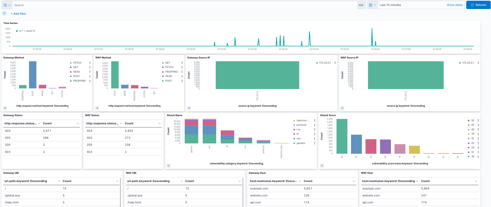Click the filter options icon beside Add filter
This screenshot has height=207, width=491.
[4, 13]
